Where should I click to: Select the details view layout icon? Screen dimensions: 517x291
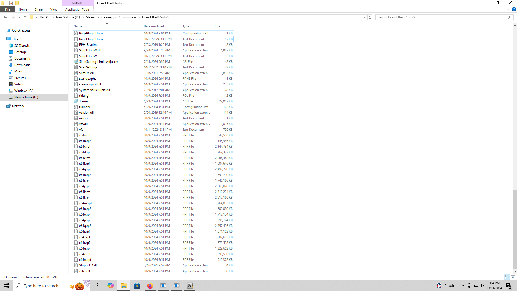(507, 277)
